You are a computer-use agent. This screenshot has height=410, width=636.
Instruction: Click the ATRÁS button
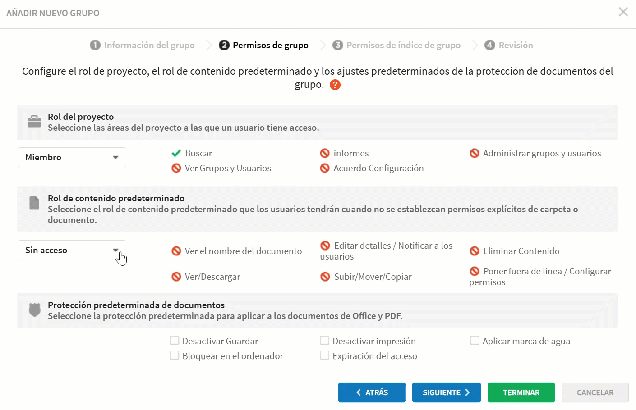(372, 392)
